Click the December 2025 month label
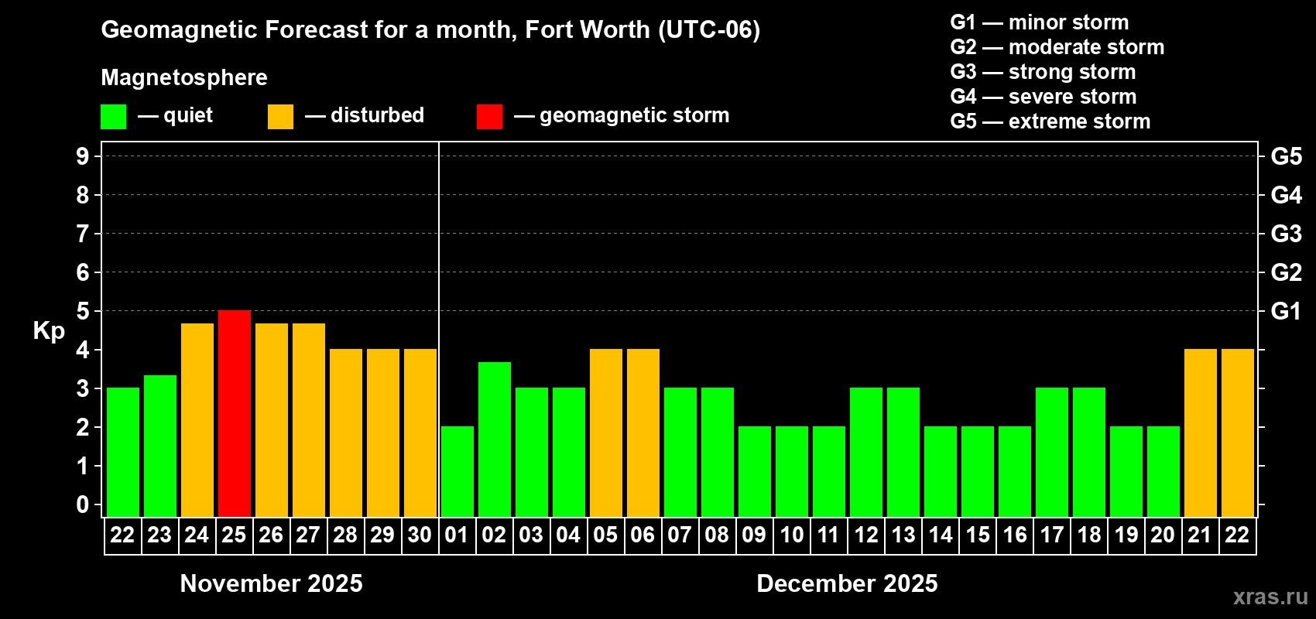Screen dimensions: 1316x619 tap(847, 583)
